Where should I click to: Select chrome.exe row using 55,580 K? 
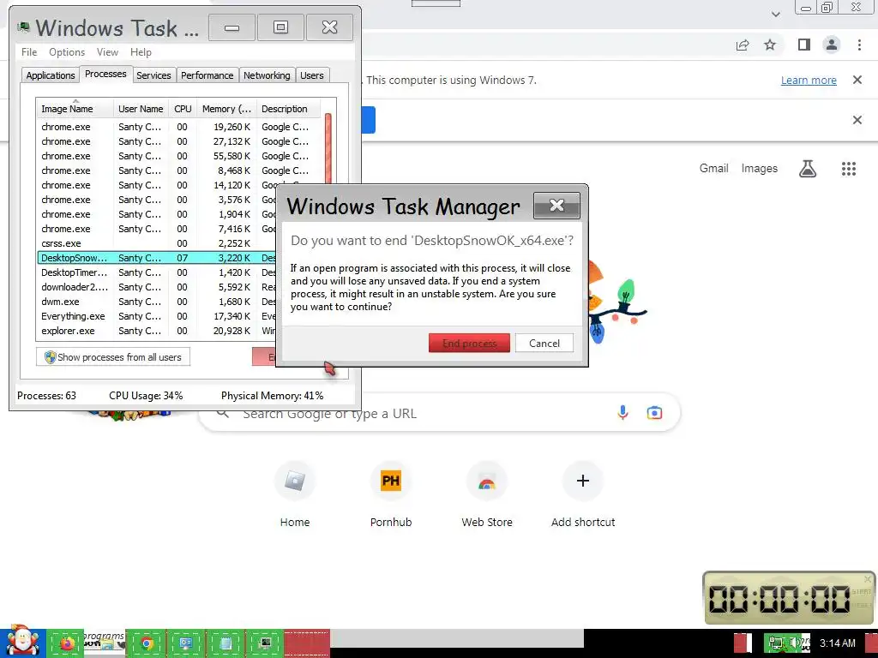[179, 156]
